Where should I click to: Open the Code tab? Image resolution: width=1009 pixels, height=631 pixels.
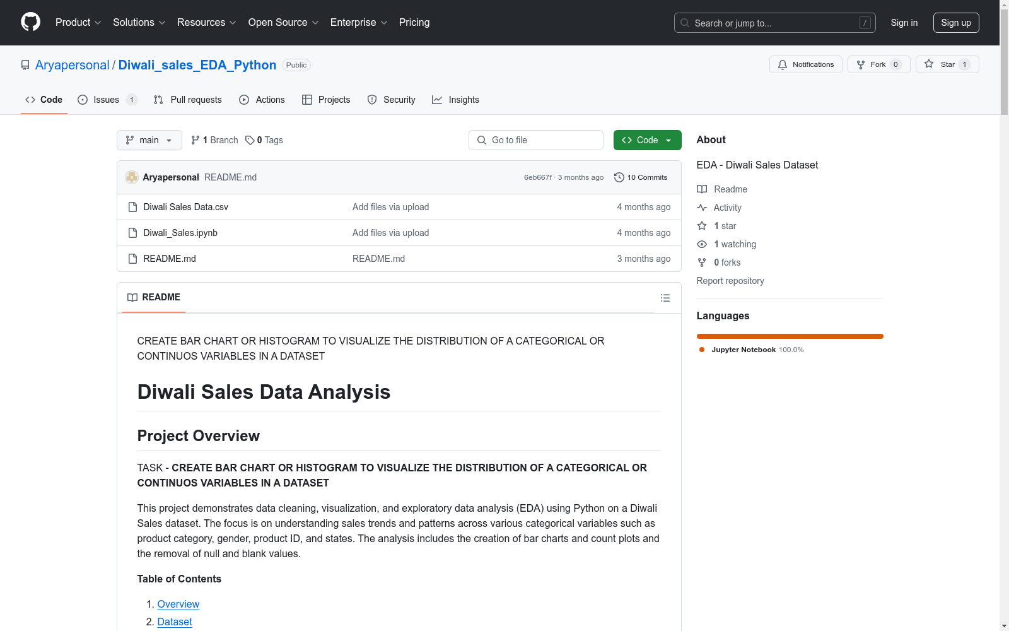(44, 100)
